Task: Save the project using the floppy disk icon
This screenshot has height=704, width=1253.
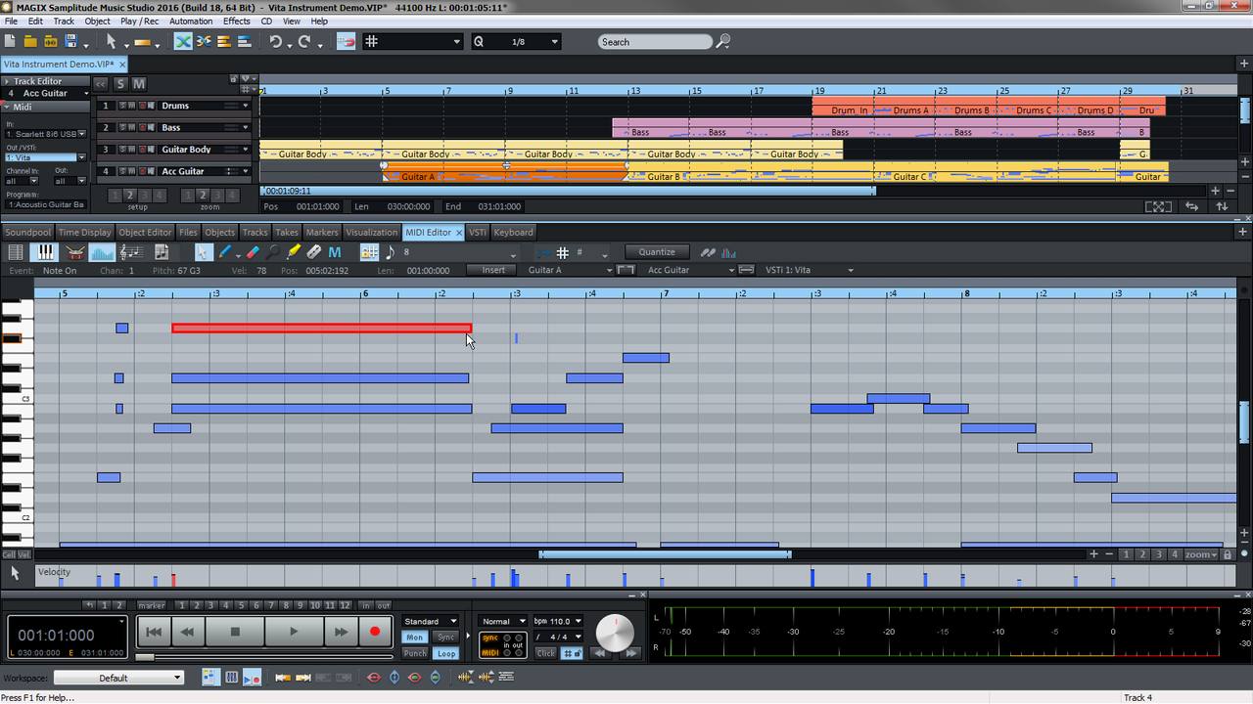Action: pos(70,42)
